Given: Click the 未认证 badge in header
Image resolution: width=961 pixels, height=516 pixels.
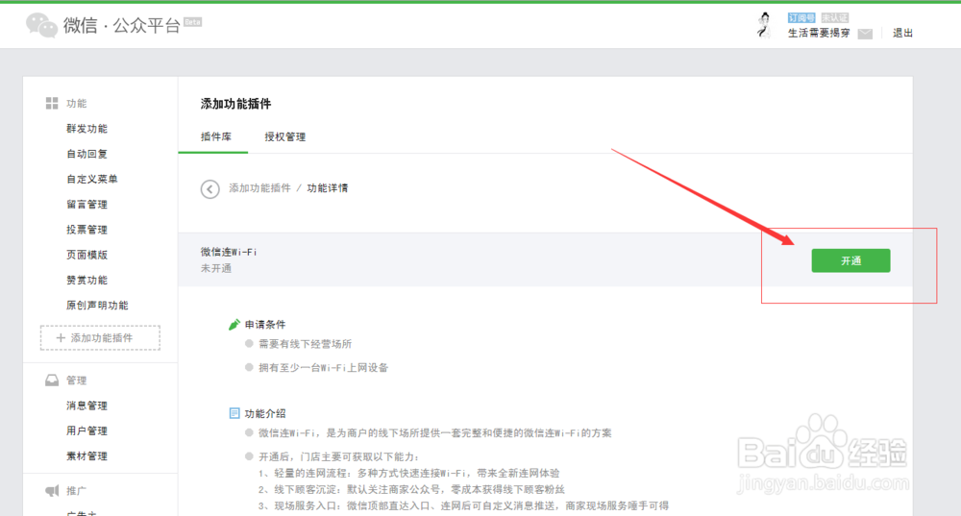Looking at the screenshot, I should pyautogui.click(x=835, y=17).
